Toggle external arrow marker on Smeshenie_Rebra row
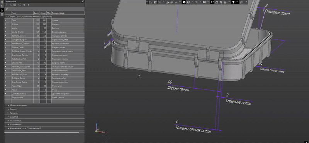This screenshot has height=143, width=309. [5, 82]
